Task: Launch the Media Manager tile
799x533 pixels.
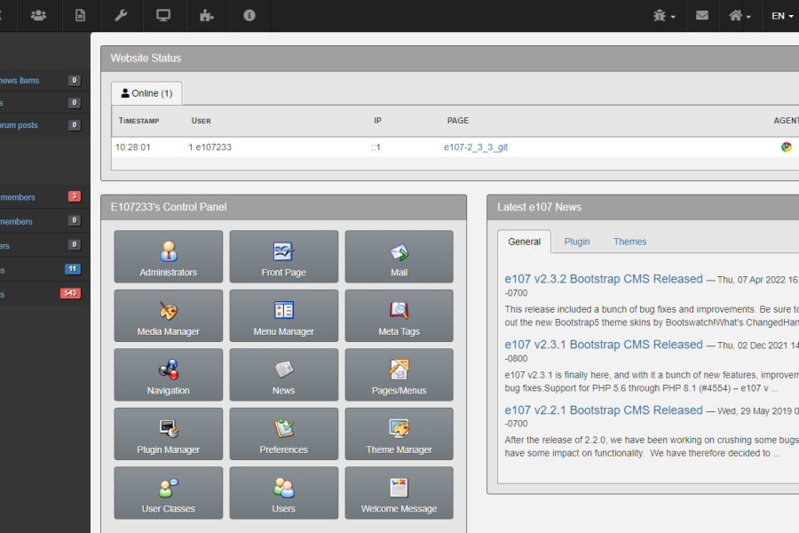Action: (168, 315)
